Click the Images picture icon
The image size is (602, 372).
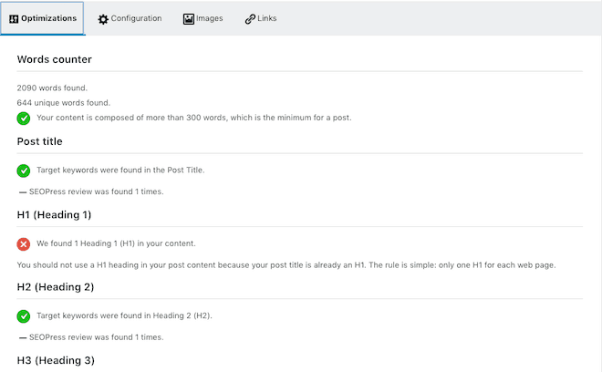click(x=189, y=19)
